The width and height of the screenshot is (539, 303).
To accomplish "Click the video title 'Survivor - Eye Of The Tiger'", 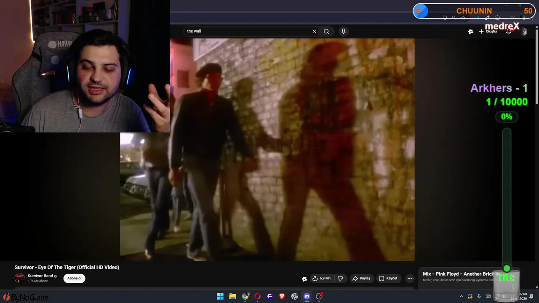I will tap(67, 267).
